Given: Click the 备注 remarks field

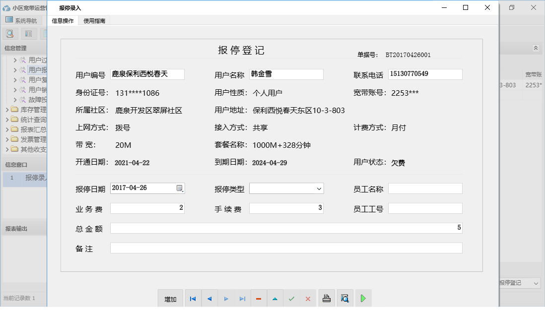Looking at the screenshot, I should point(286,248).
